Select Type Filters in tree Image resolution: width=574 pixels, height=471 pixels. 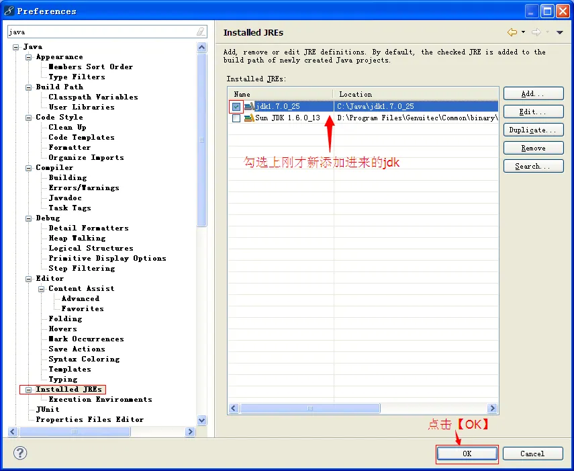point(77,77)
